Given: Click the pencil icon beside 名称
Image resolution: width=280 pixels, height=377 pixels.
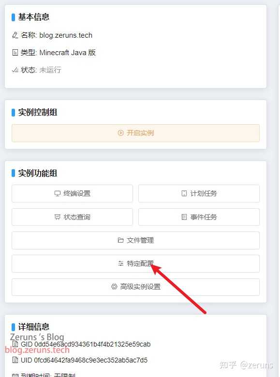Looking at the screenshot, I should [15, 35].
